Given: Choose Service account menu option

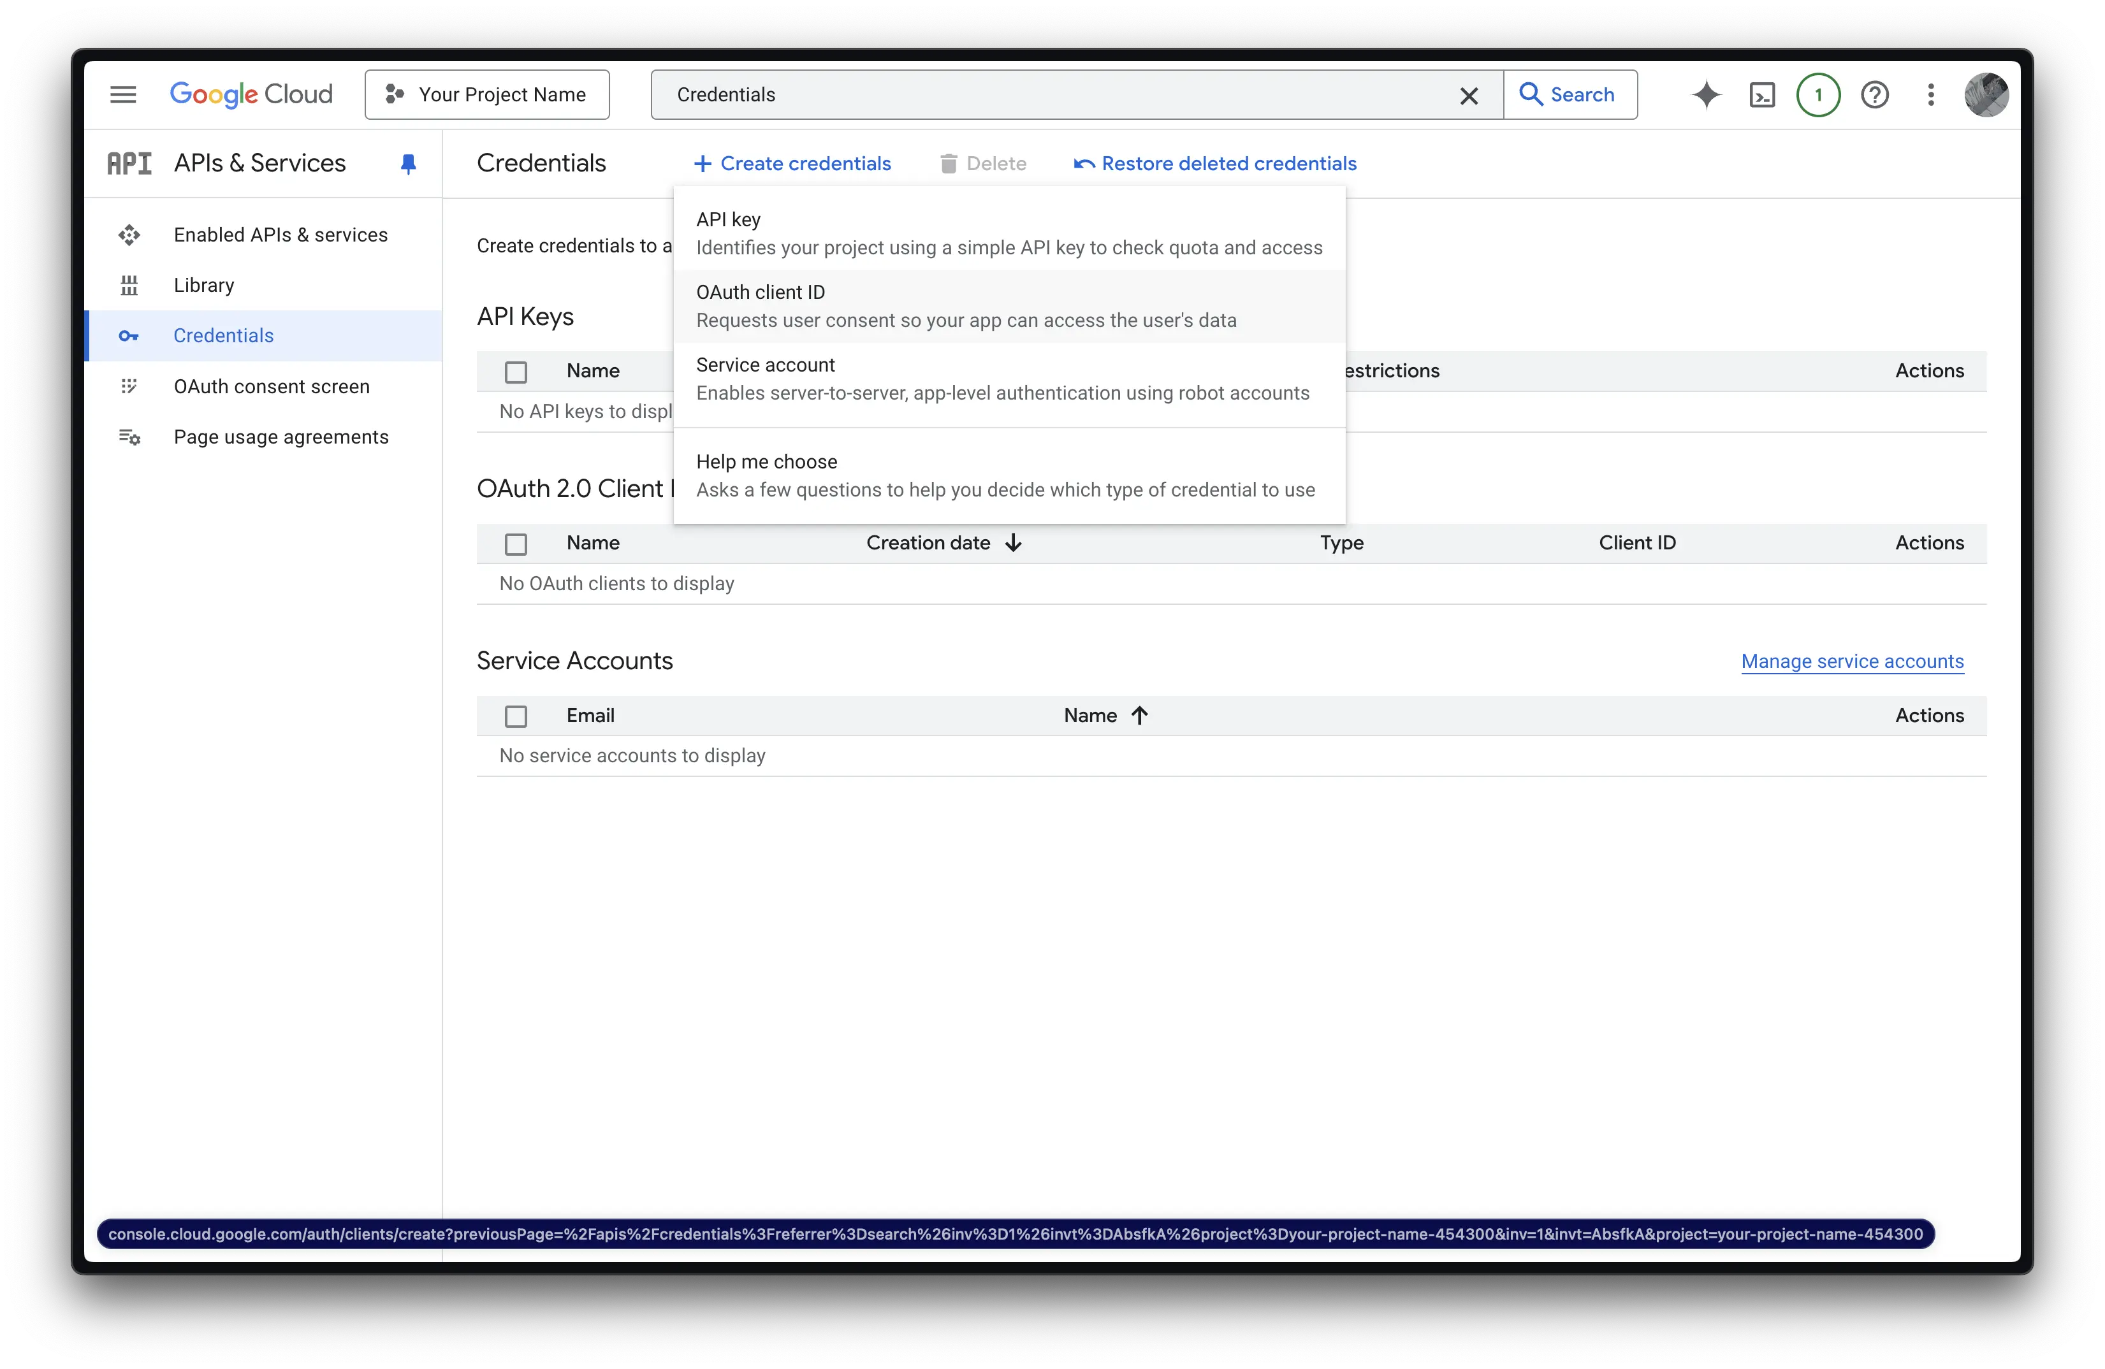Looking at the screenshot, I should pos(1009,379).
